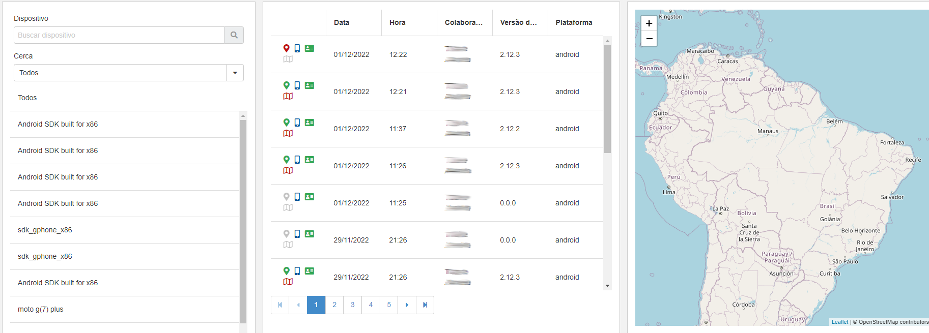The image size is (929, 333).
Task: Zoom out on the map
Action: (x=649, y=39)
